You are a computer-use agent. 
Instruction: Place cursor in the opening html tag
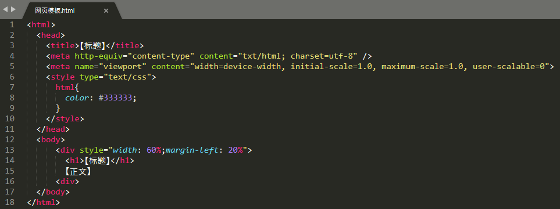[41, 25]
